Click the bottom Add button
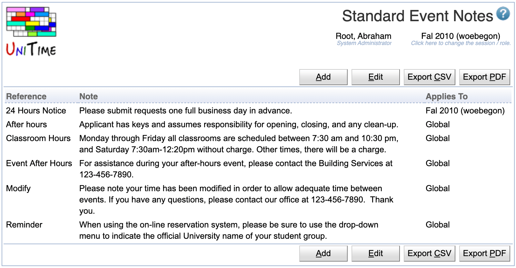 tap(323, 254)
